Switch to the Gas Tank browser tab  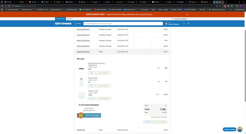108,2
